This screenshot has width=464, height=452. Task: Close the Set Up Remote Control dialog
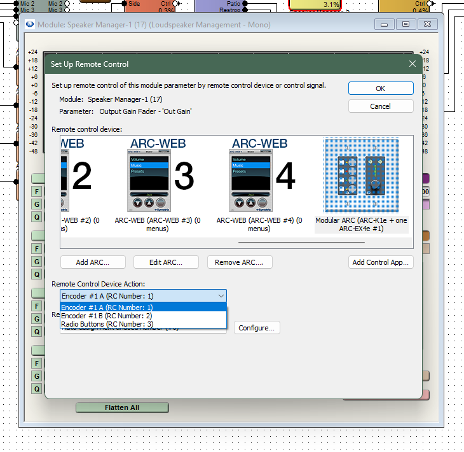coord(413,64)
